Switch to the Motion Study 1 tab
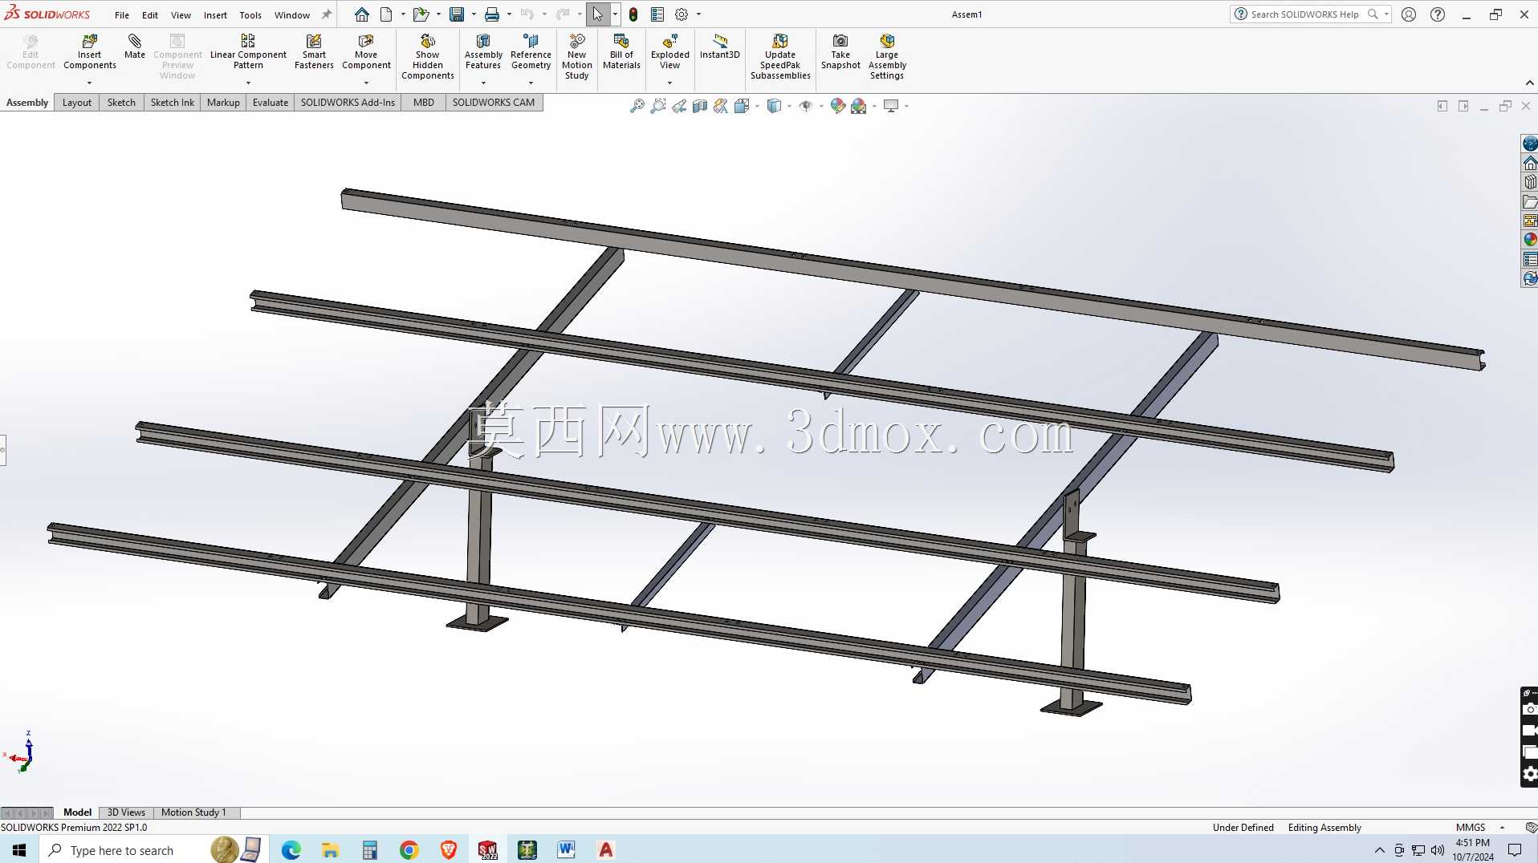The image size is (1538, 863). click(193, 812)
